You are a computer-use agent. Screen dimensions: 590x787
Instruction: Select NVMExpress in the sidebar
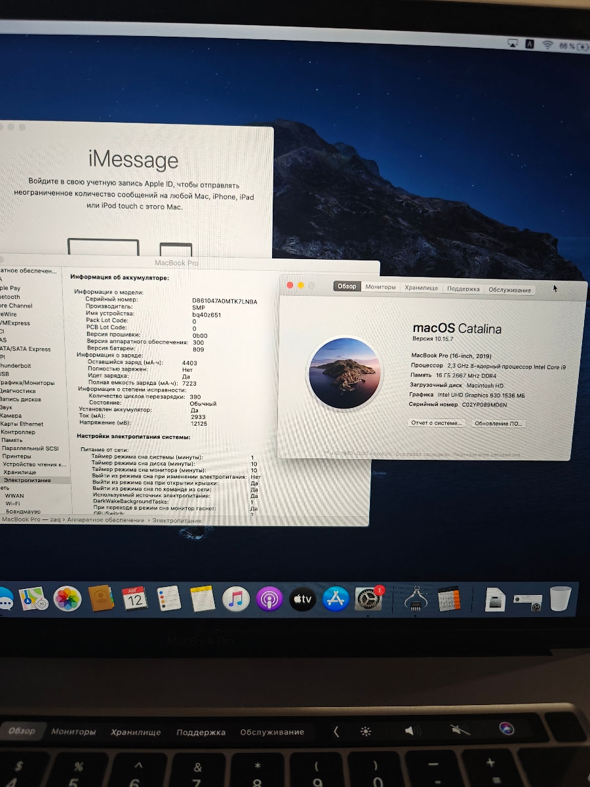14,323
